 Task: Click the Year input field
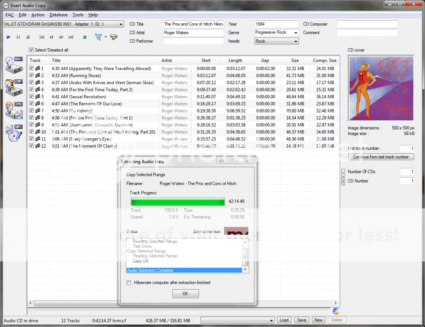276,24
